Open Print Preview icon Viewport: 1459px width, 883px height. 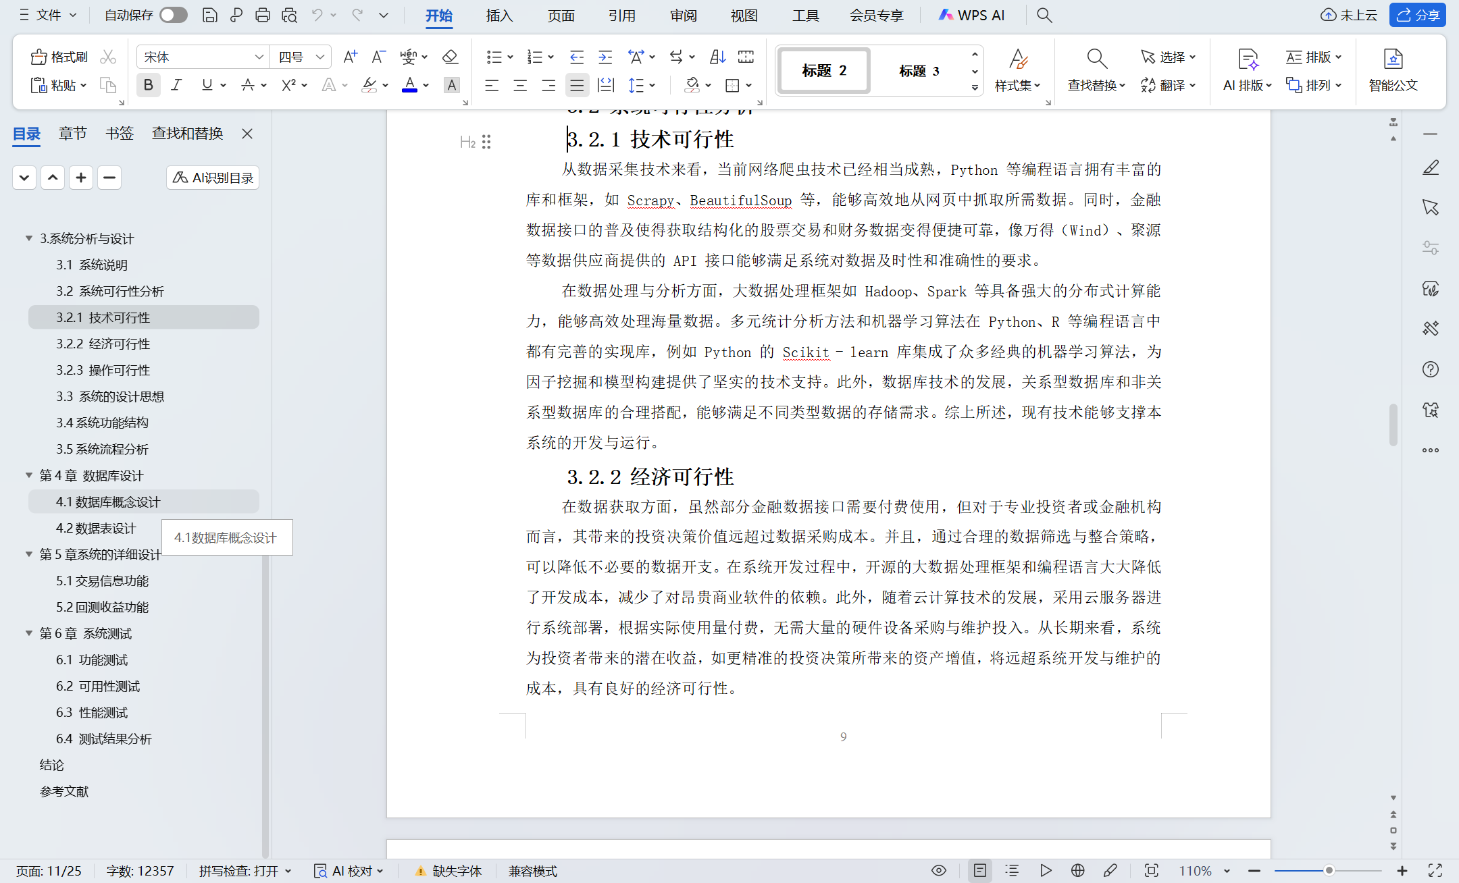point(290,15)
